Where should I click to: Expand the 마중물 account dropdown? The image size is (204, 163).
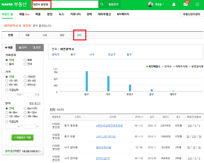159,4
